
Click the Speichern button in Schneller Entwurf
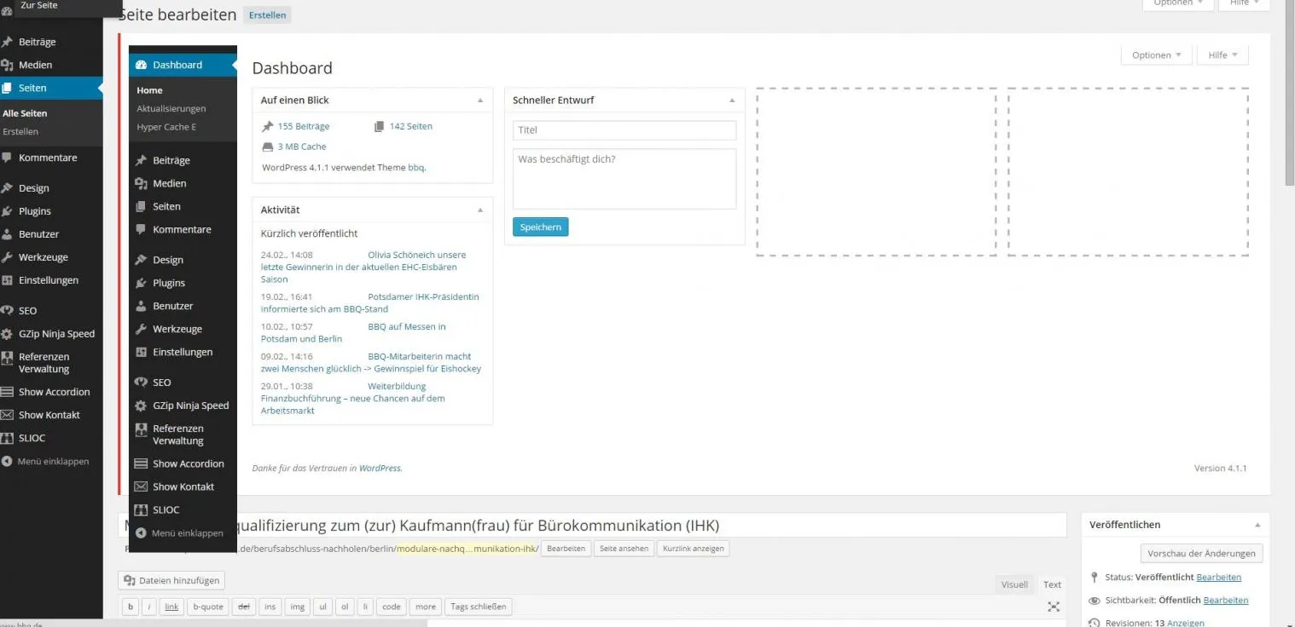point(540,227)
